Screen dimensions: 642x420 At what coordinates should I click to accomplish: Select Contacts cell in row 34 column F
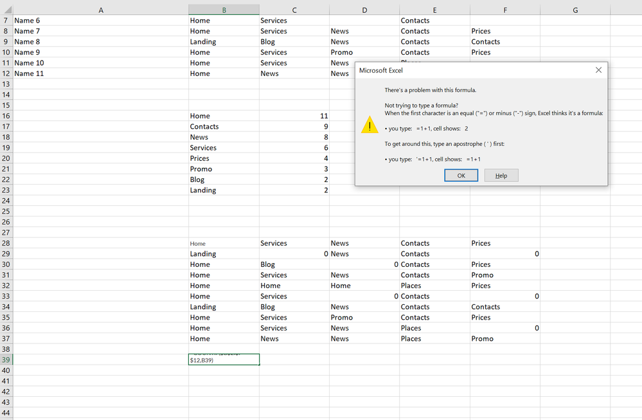[505, 307]
